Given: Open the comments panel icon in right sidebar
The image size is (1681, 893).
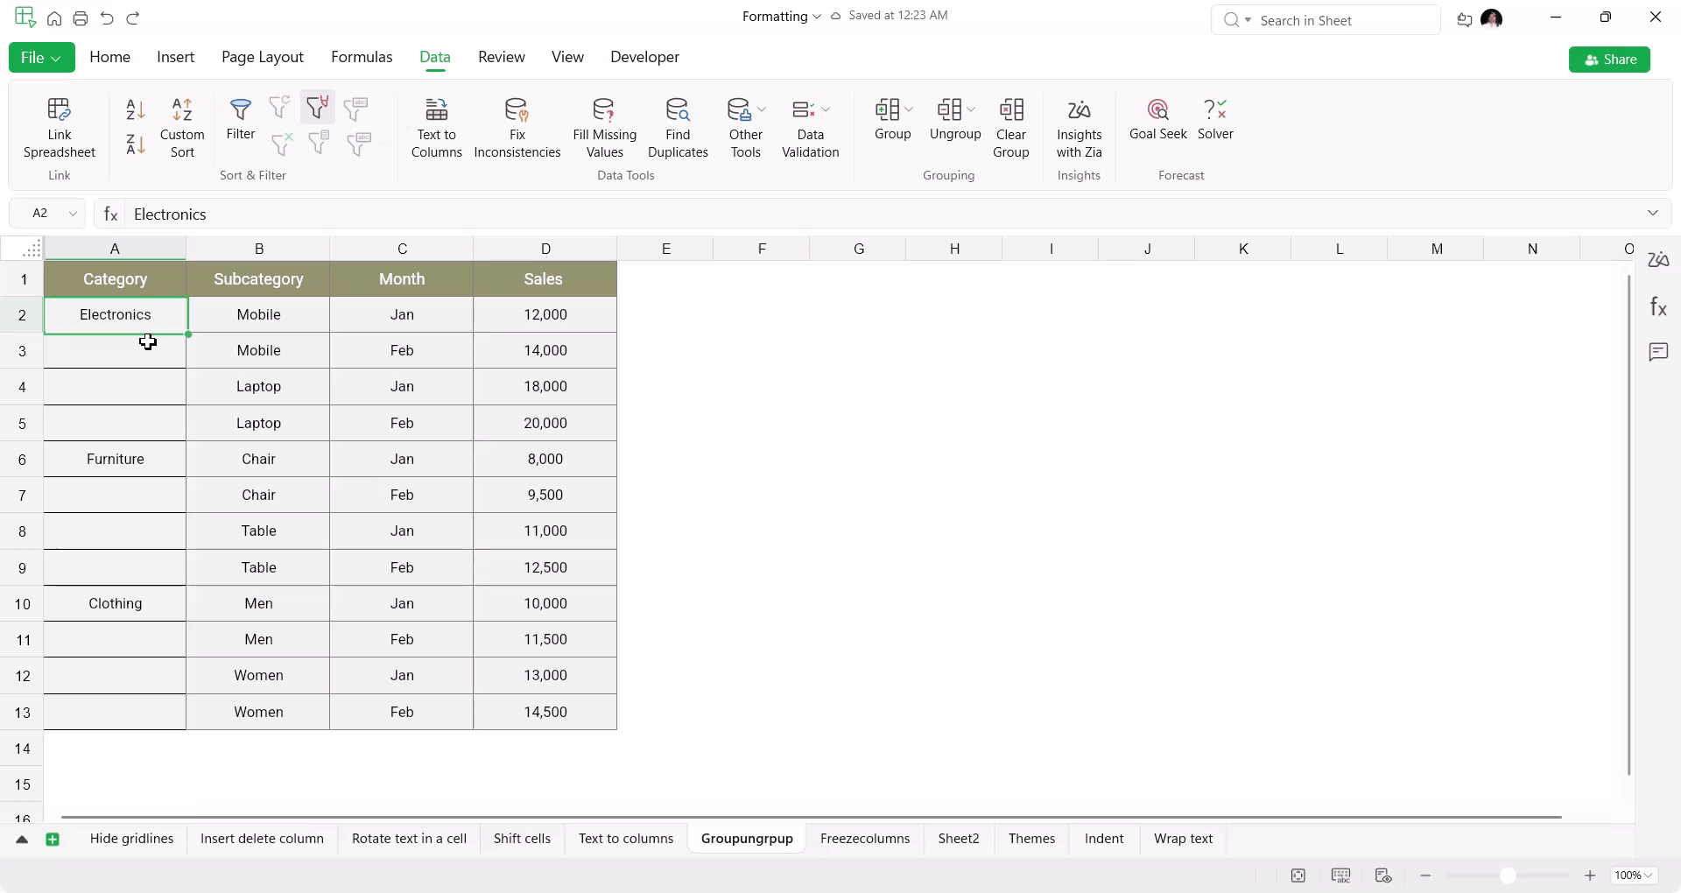Looking at the screenshot, I should tap(1658, 352).
